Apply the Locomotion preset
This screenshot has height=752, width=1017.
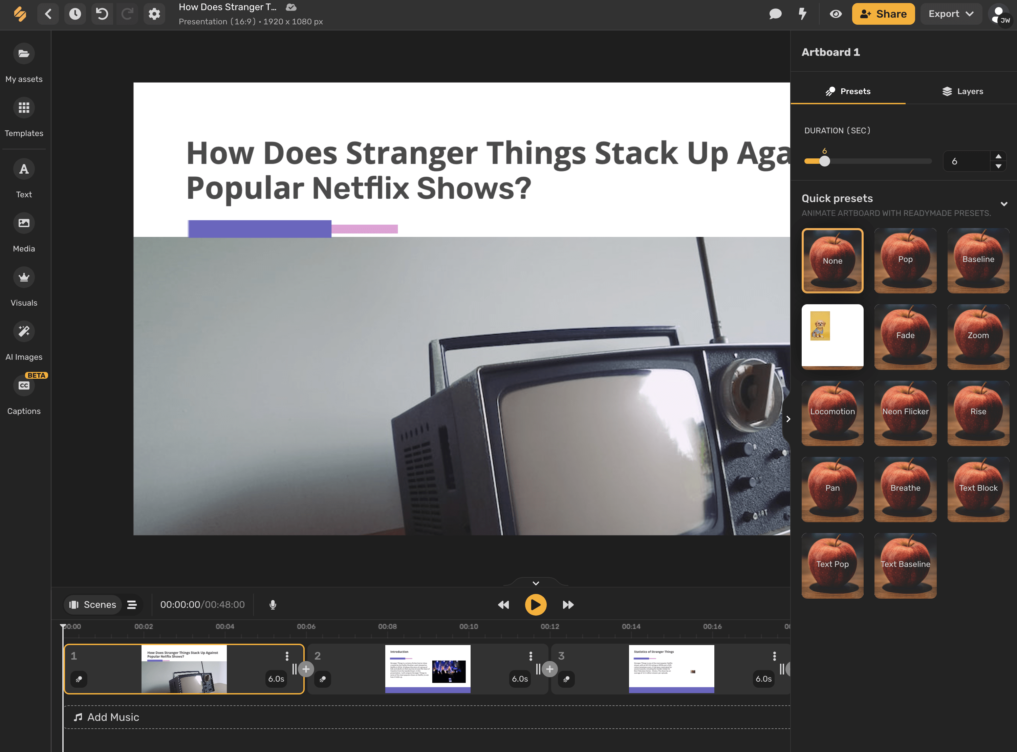[832, 413]
